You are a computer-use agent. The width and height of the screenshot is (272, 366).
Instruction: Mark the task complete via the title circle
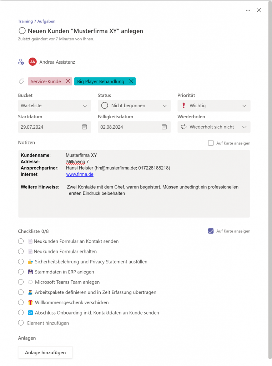click(x=22, y=31)
